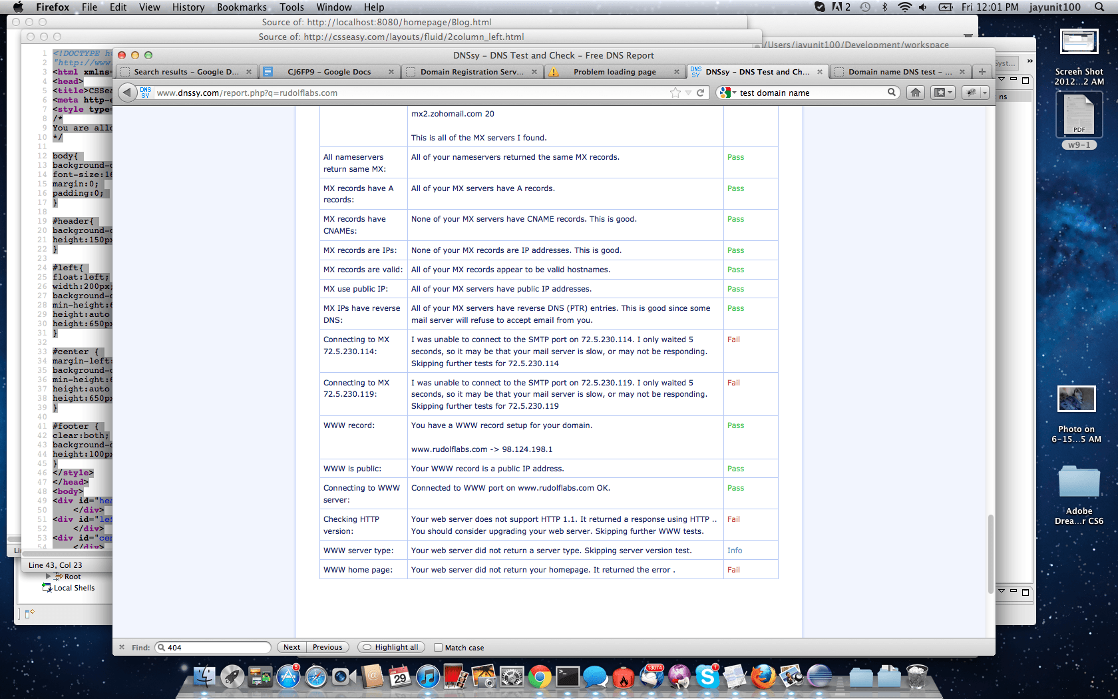This screenshot has height=699, width=1118.
Task: Select the Photo on 6-15 desktop image
Action: tap(1076, 414)
